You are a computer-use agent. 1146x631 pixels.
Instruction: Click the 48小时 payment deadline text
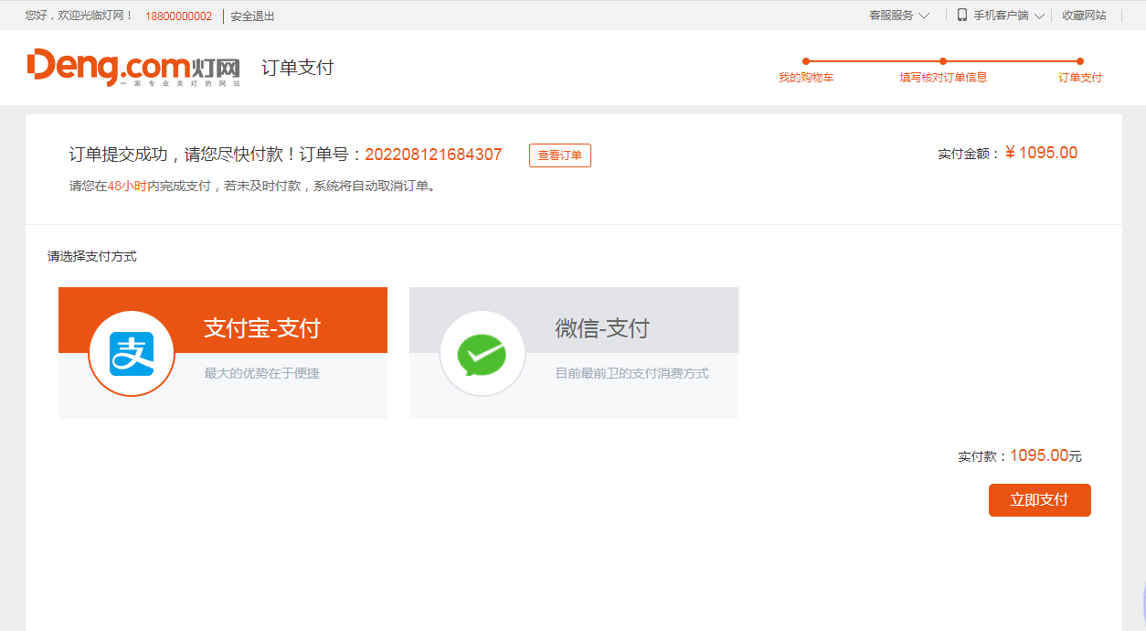(127, 186)
